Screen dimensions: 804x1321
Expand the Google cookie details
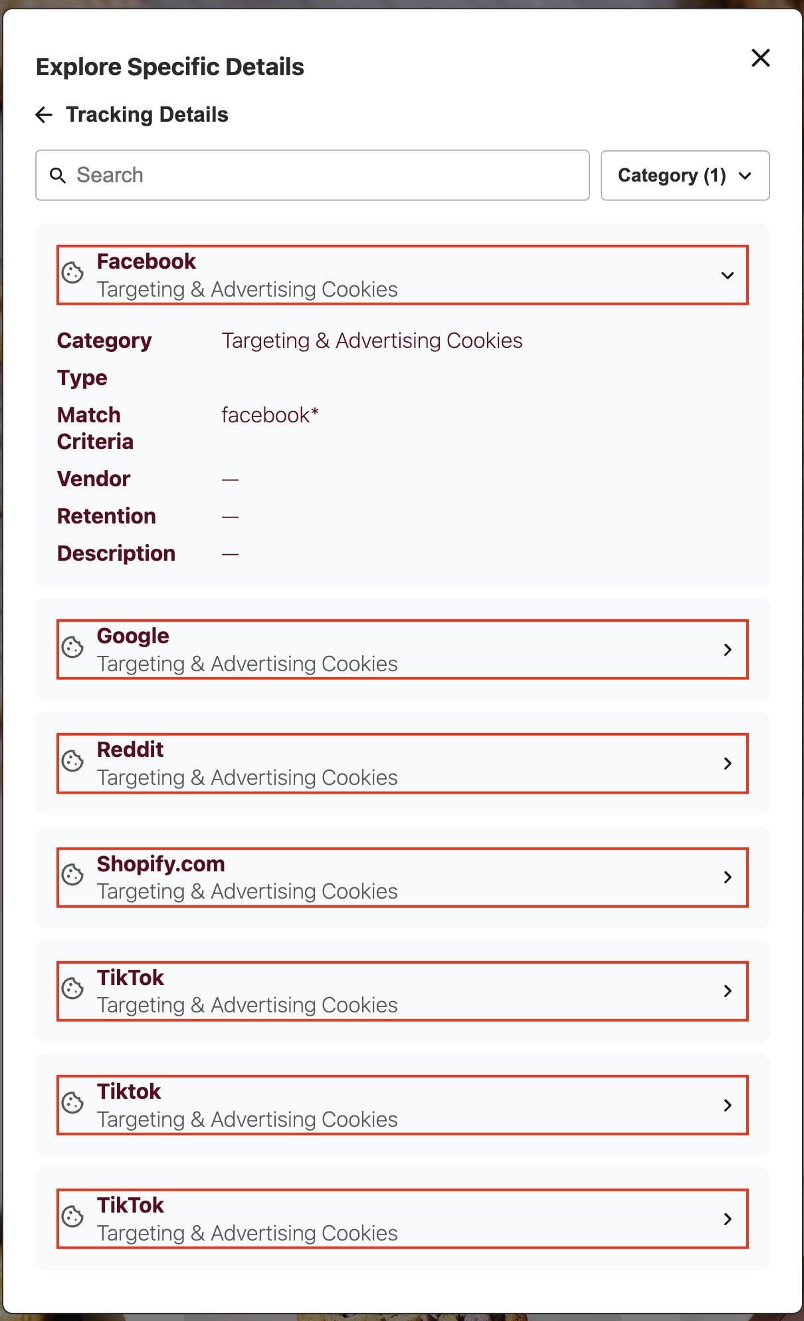728,649
